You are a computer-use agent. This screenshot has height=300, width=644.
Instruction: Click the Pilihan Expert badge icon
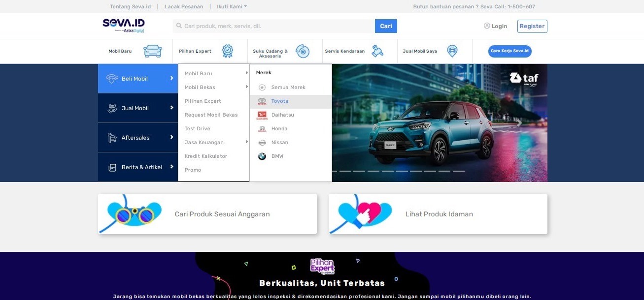pyautogui.click(x=227, y=51)
